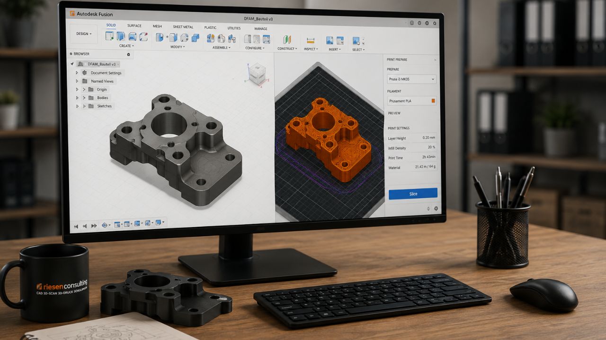Image resolution: width=606 pixels, height=340 pixels.
Task: Click the gear icon below Slice button
Action: coord(436,208)
